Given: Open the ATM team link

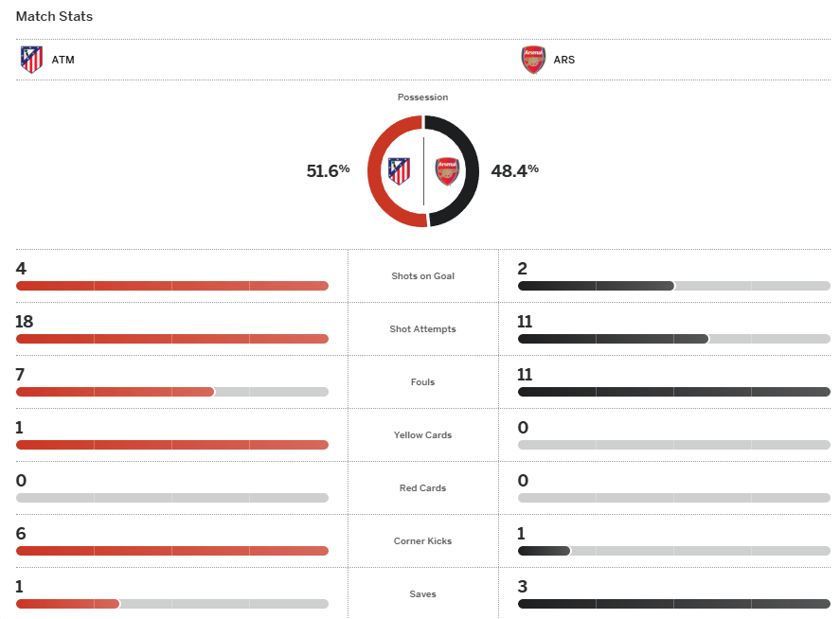Looking at the screenshot, I should point(63,60).
